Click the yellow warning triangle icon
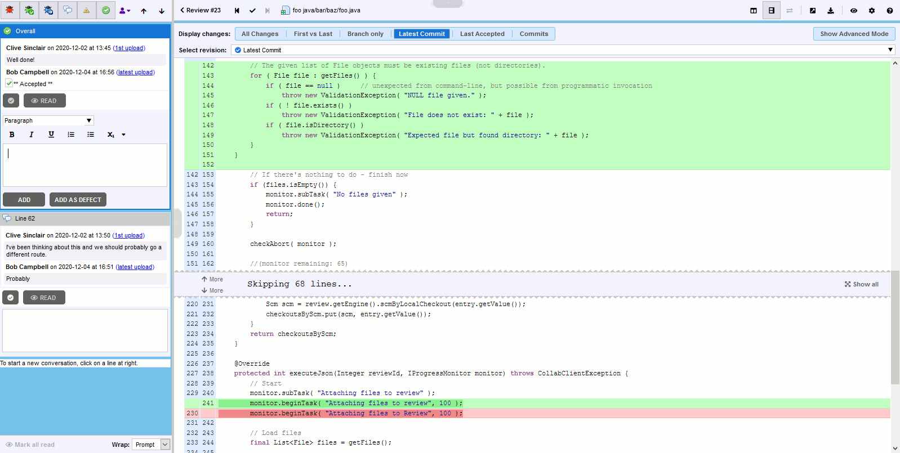 86,10
